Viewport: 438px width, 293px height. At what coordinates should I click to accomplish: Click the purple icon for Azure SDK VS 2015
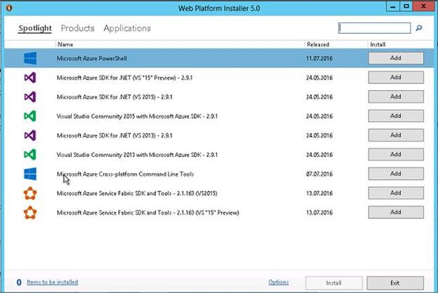point(30,97)
